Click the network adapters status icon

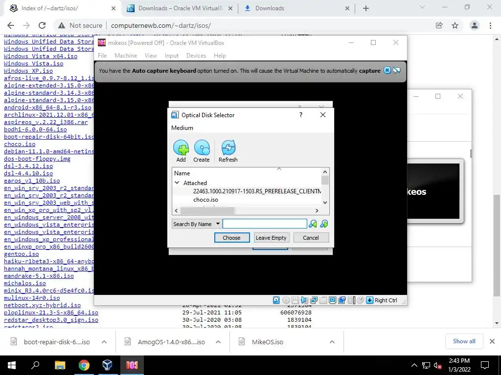pyautogui.click(x=314, y=300)
